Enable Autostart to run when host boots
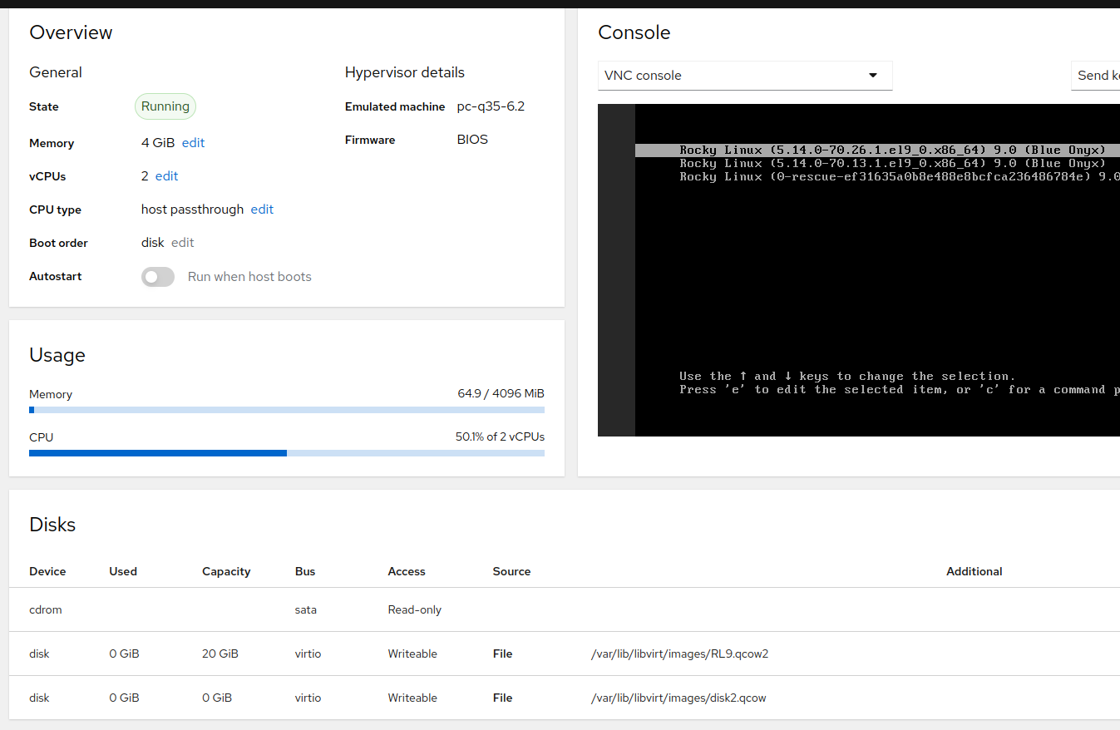Screen dimensions: 1120x730 [x=157, y=276]
